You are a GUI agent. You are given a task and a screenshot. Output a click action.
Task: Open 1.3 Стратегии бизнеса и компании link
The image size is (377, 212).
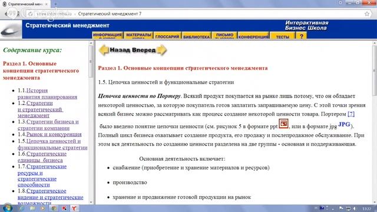[x=48, y=125]
